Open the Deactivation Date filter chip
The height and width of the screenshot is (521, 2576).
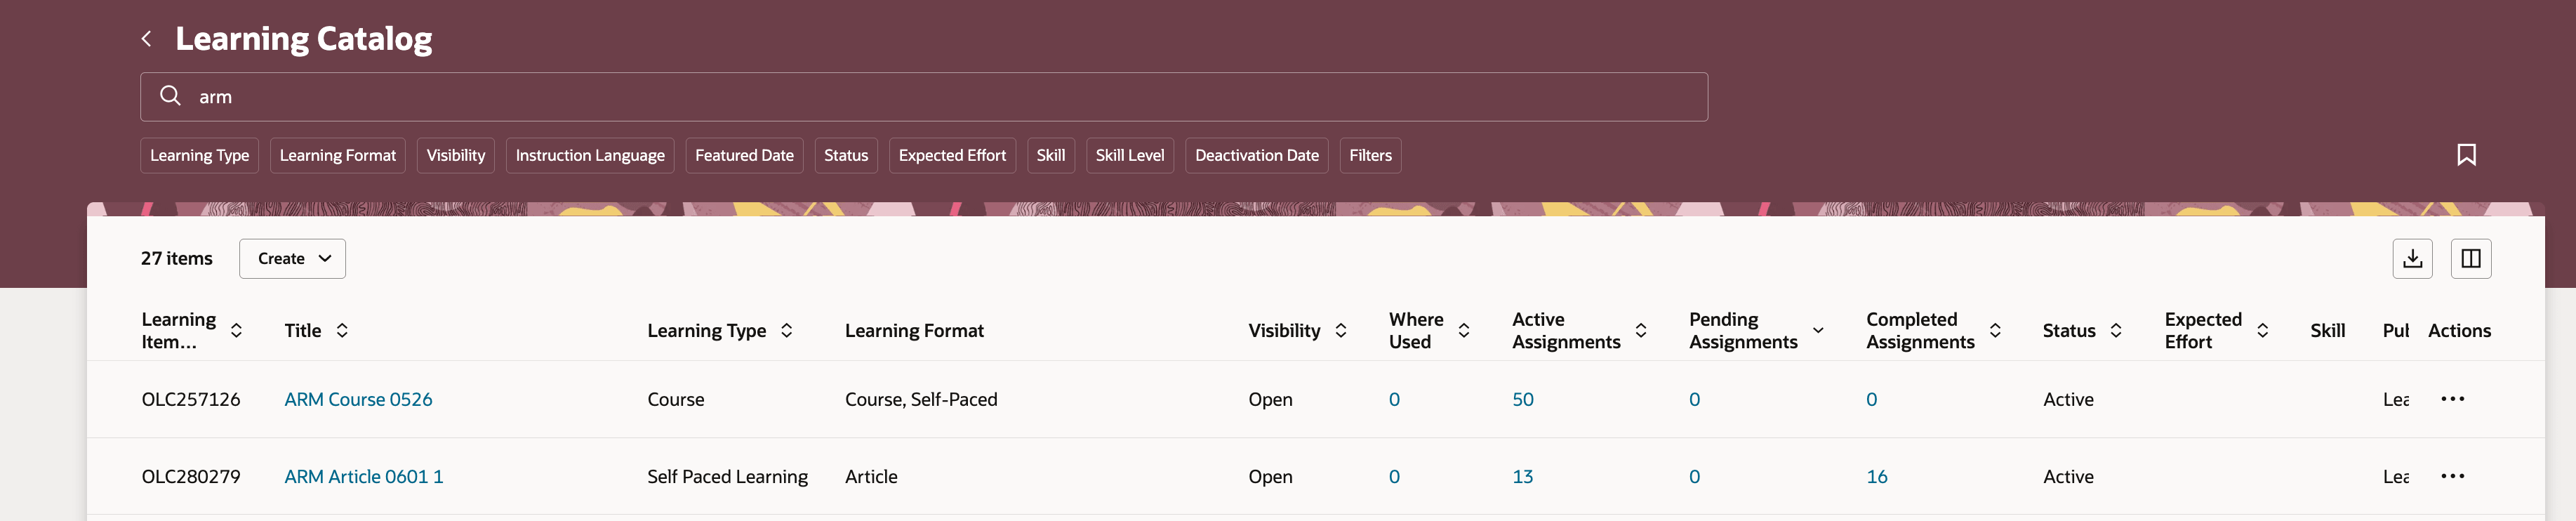point(1257,155)
